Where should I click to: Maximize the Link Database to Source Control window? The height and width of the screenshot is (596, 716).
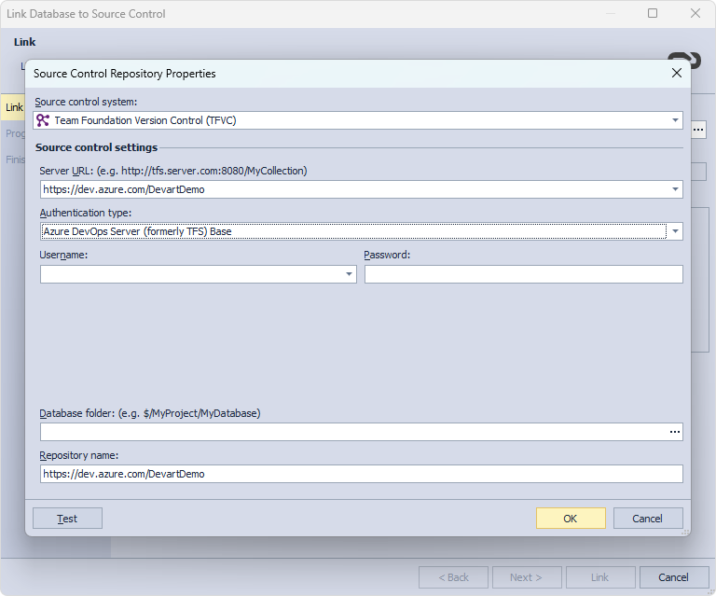click(653, 13)
